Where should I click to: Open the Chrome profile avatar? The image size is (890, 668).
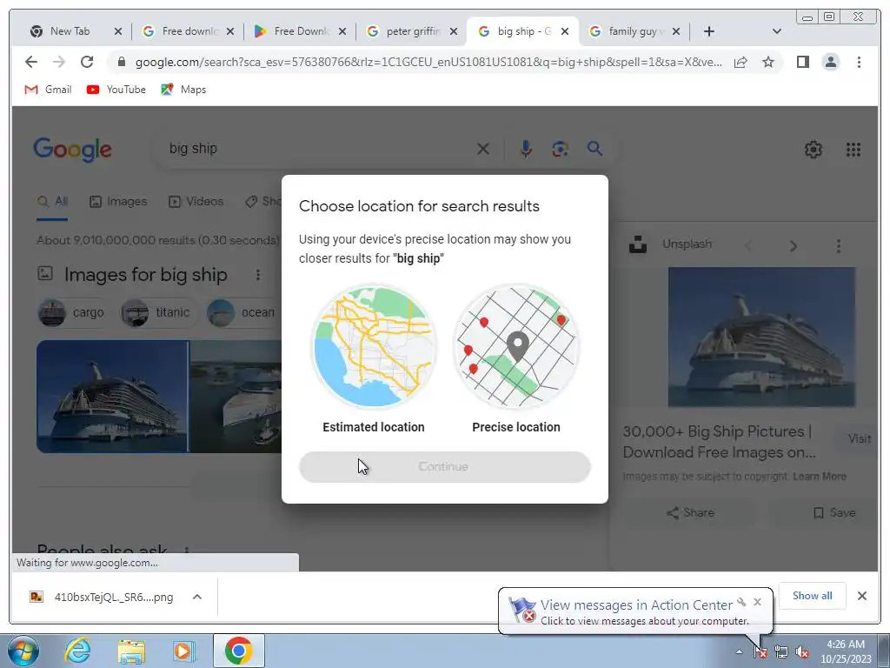[830, 62]
